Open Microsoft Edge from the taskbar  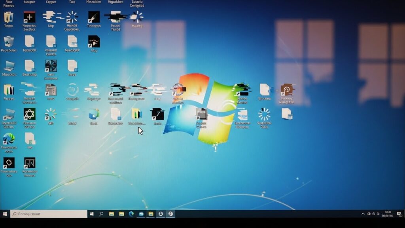click(131, 214)
